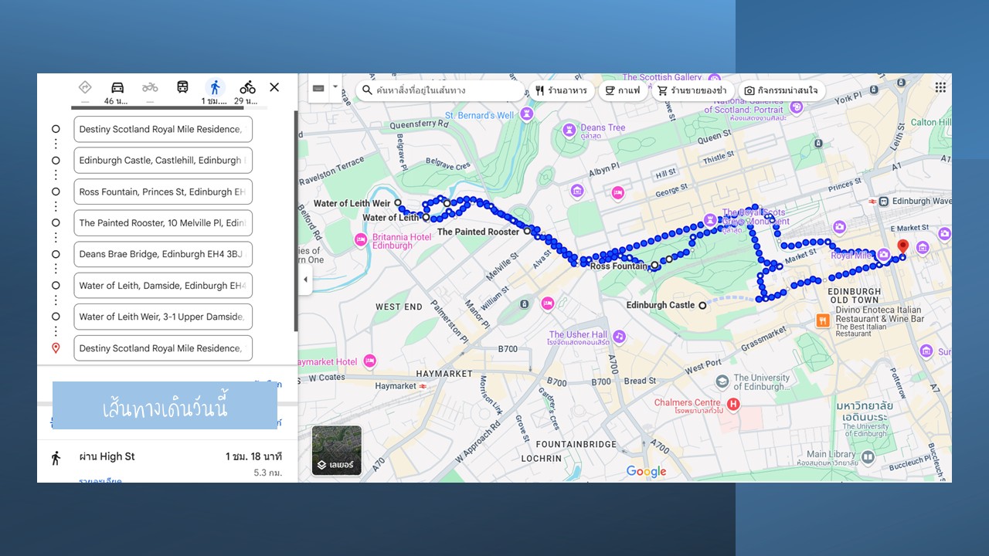The image size is (989, 556).
Task: Click search along route box
Action: [x=440, y=90]
